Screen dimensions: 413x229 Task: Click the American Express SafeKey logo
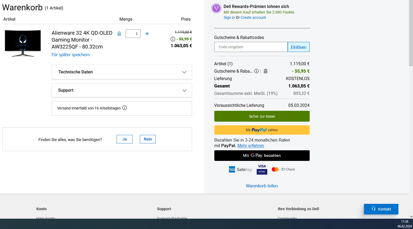pyautogui.click(x=241, y=169)
